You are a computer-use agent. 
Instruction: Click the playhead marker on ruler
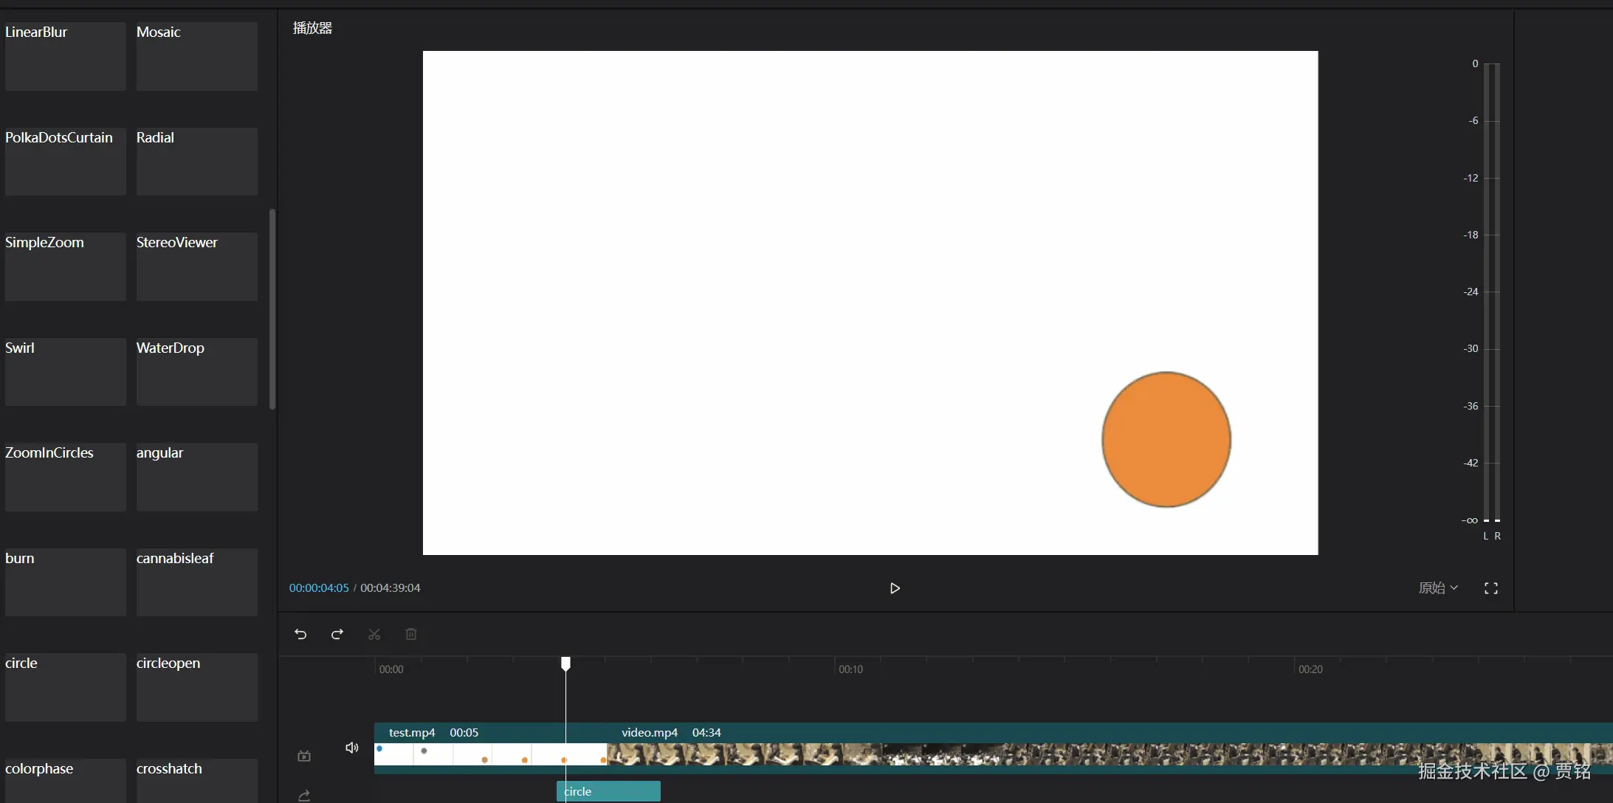tap(565, 664)
